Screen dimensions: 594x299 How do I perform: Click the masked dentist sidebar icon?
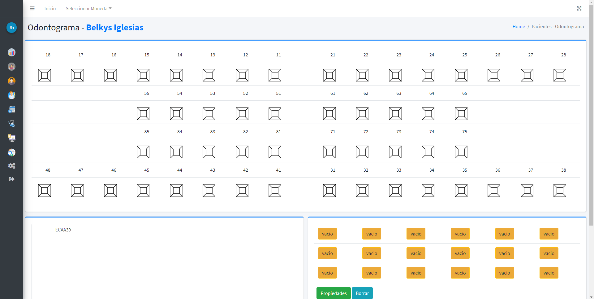[x=11, y=95]
